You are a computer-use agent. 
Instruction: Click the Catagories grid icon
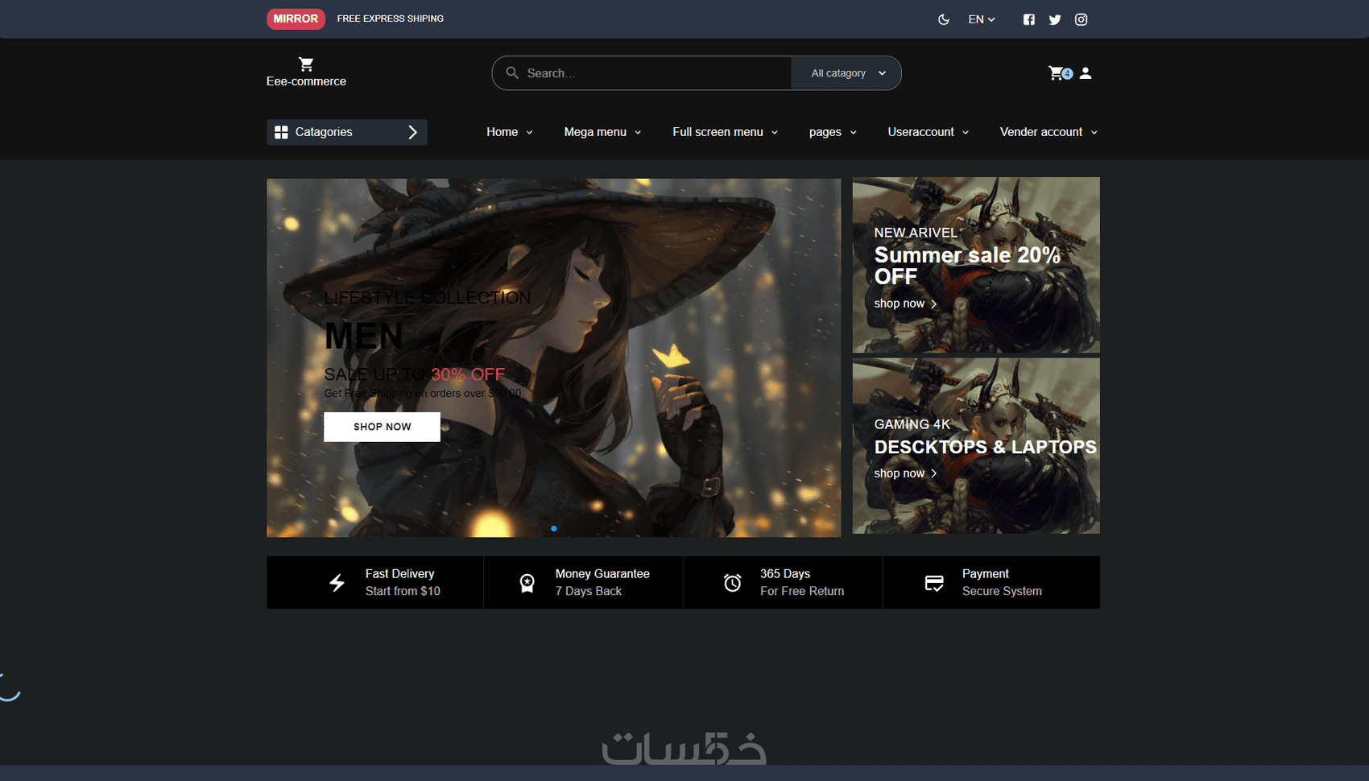(281, 132)
